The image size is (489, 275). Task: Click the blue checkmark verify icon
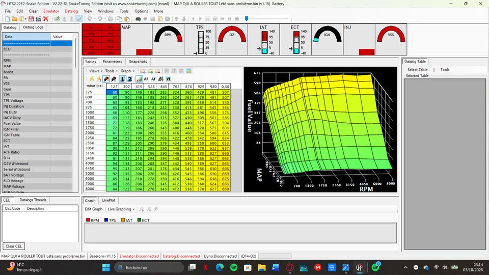pyautogui.click(x=79, y=19)
